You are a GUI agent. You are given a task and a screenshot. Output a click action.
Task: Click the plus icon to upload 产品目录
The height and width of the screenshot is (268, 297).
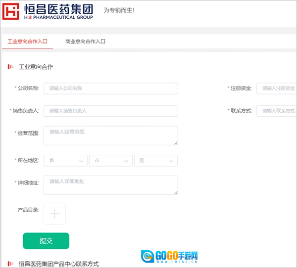(x=54, y=214)
